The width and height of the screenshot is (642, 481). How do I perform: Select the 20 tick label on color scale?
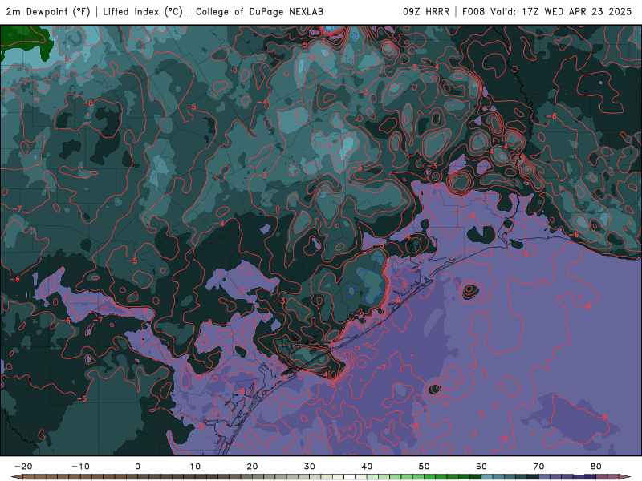pyautogui.click(x=252, y=467)
